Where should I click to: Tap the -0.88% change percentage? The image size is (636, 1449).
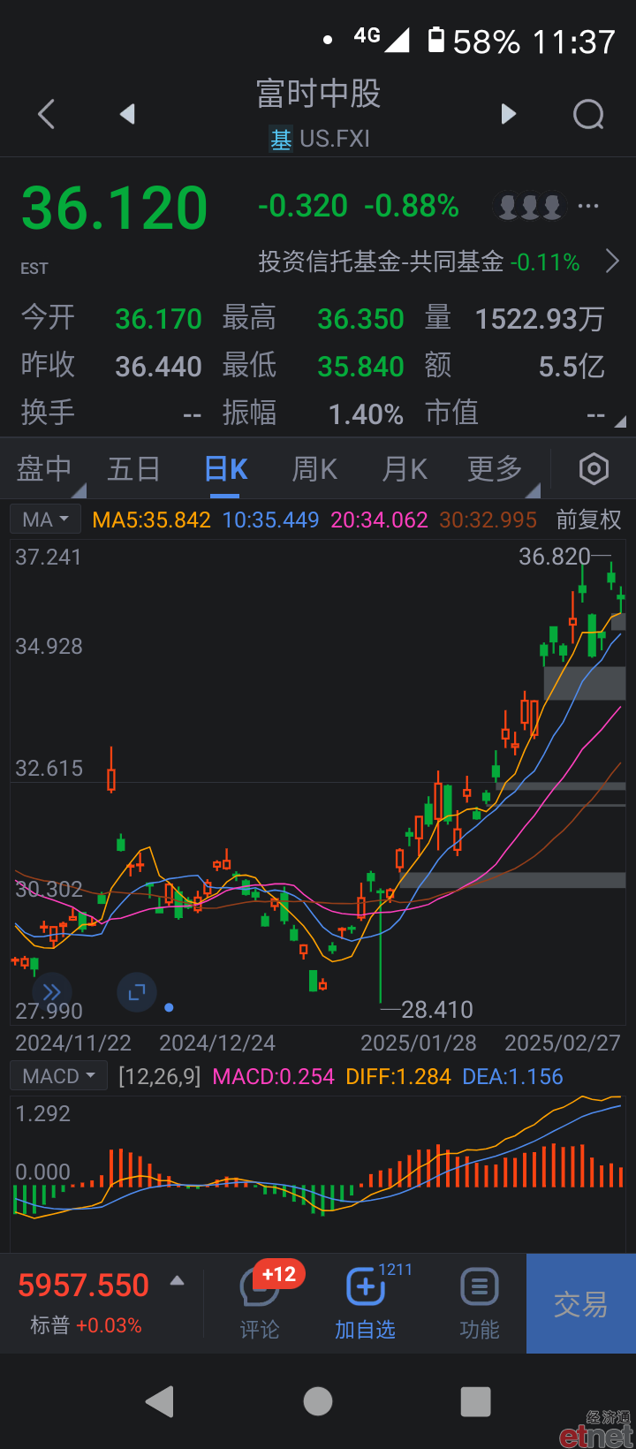tap(412, 206)
